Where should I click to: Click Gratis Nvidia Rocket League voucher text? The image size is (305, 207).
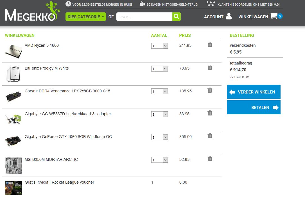tap(59, 182)
